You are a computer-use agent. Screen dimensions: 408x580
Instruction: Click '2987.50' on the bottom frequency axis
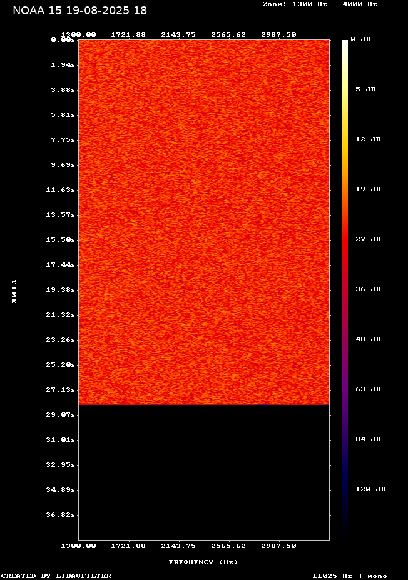(279, 546)
